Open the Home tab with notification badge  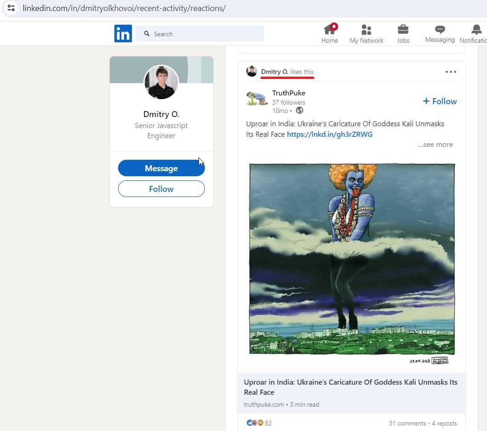coord(329,34)
